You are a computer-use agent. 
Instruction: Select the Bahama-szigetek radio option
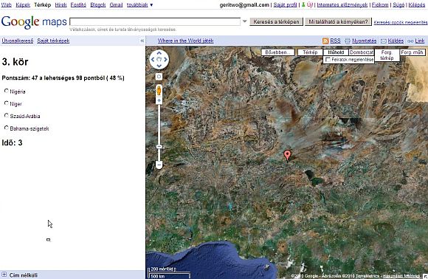(7, 128)
